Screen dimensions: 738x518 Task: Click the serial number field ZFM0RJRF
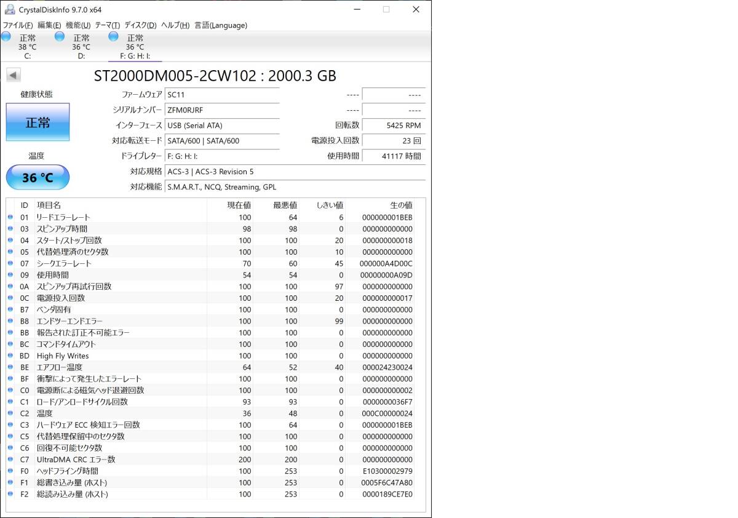[x=222, y=110]
